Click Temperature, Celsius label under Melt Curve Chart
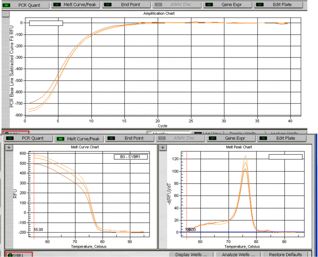This screenshot has width=318, height=257. 89,246
